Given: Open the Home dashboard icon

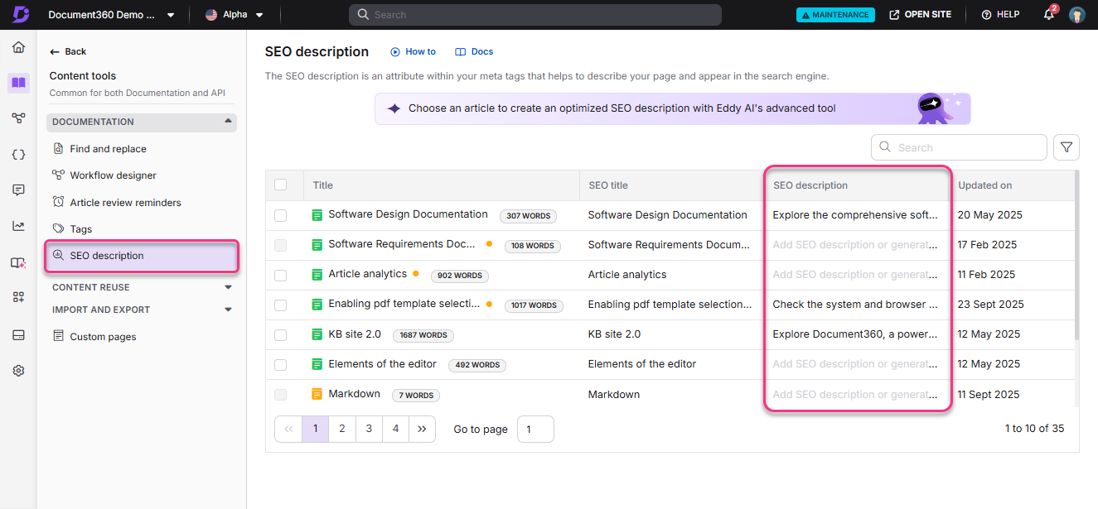Looking at the screenshot, I should 18,47.
